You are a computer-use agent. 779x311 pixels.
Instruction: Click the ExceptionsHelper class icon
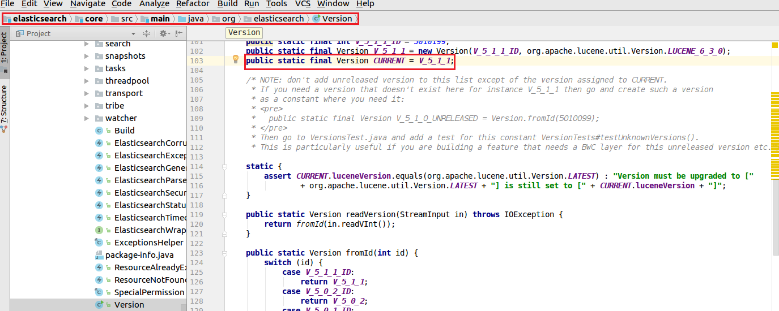(x=99, y=243)
